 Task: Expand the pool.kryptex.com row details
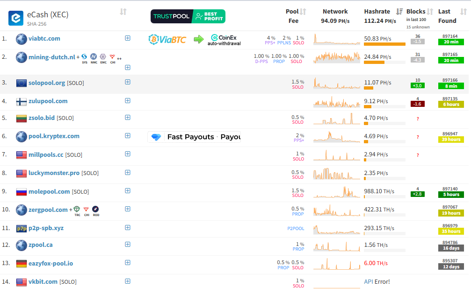click(128, 136)
